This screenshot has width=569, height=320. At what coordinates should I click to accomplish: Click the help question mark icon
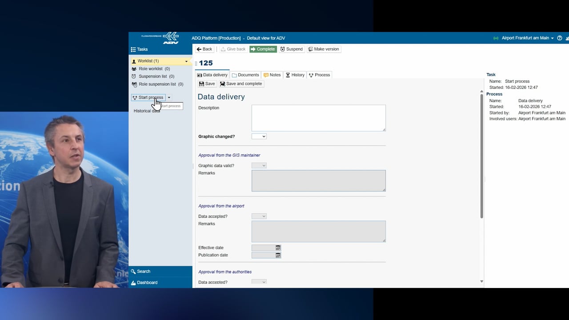(x=560, y=38)
